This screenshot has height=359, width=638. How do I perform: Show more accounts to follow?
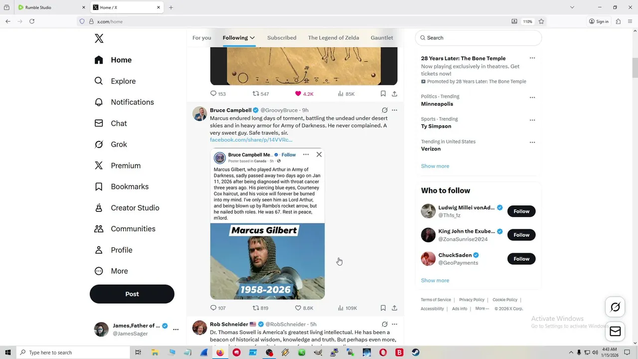tap(435, 280)
